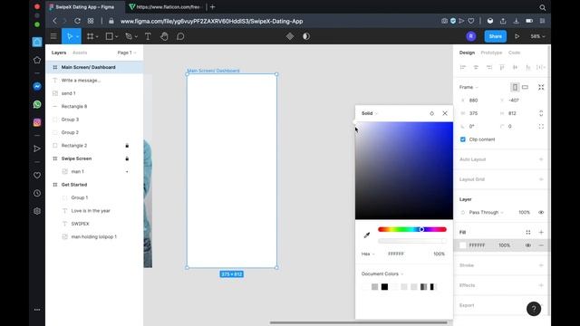
Task: Open Hex color mode dropdown
Action: pyautogui.click(x=368, y=254)
